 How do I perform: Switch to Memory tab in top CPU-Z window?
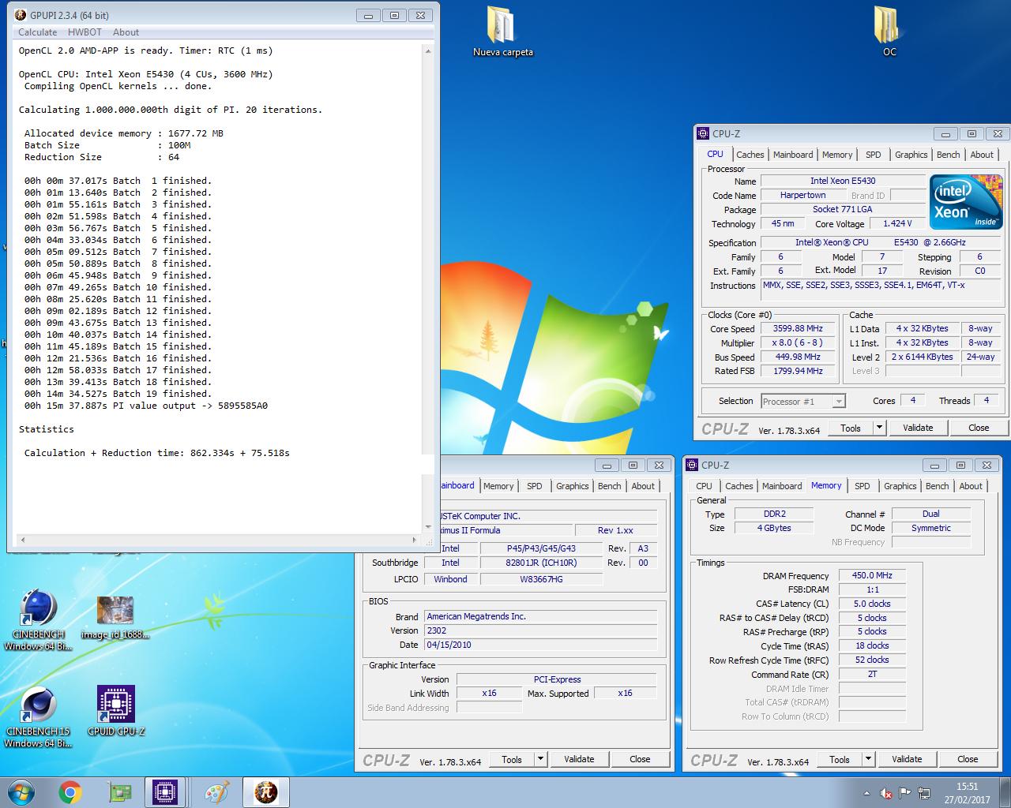pos(837,155)
